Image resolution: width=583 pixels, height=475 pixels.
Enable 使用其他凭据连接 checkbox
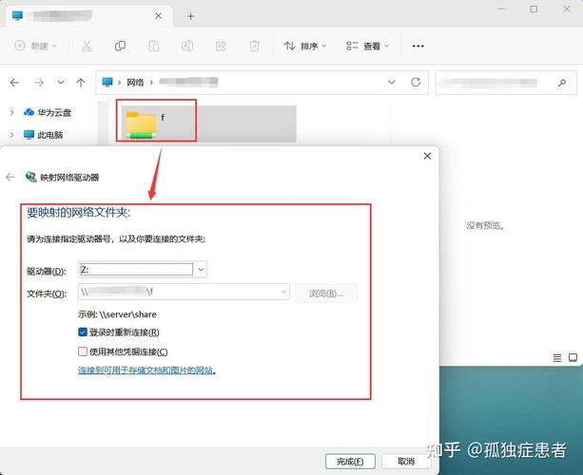83,351
